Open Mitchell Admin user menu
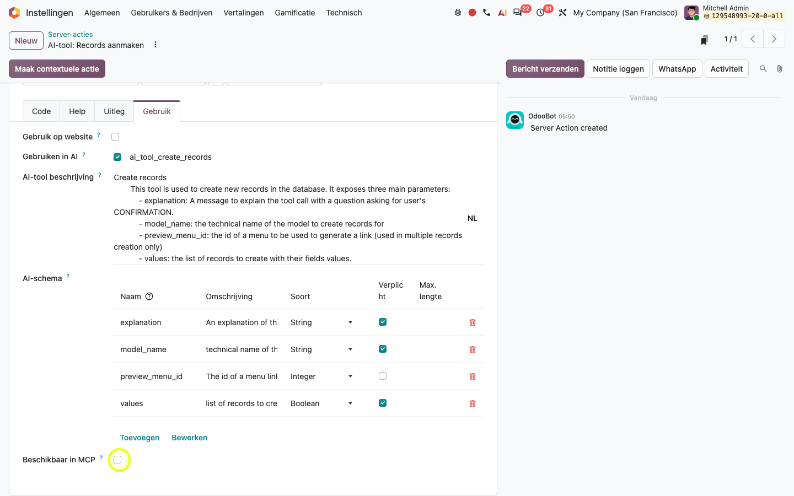Image resolution: width=794 pixels, height=496 pixels. tap(734, 12)
